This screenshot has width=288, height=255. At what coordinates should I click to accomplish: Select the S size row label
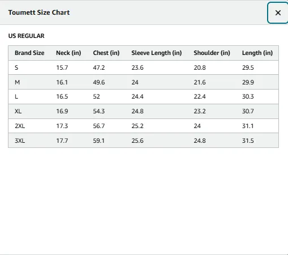[16, 67]
